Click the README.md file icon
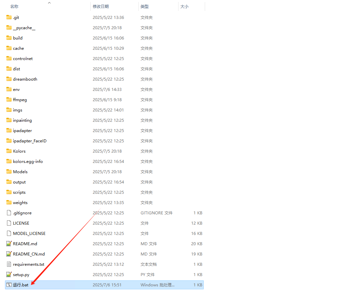 tap(9, 244)
